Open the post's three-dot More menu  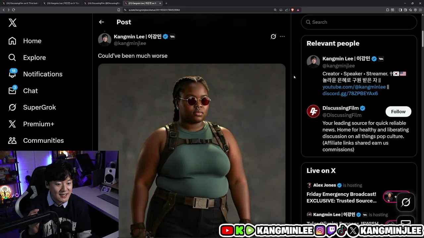[282, 37]
